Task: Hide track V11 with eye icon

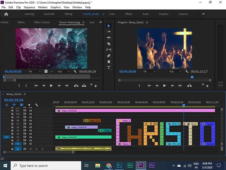Action: pos(31,110)
